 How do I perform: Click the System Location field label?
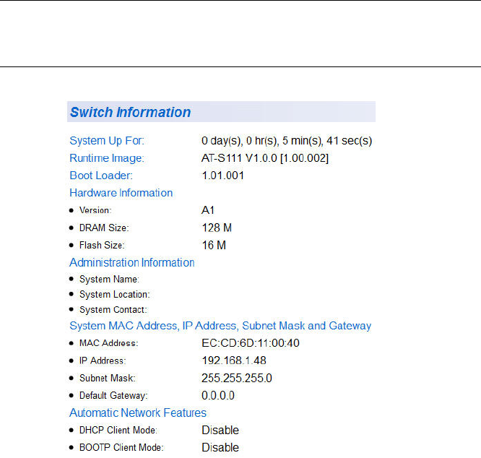coord(114,295)
